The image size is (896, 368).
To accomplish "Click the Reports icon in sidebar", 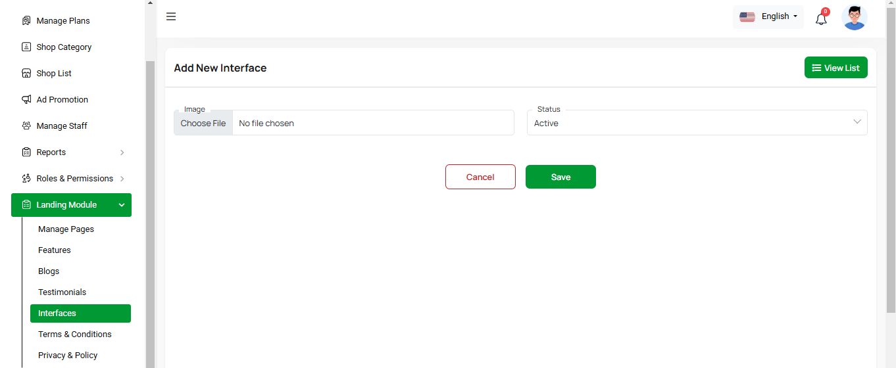I will 26,152.
